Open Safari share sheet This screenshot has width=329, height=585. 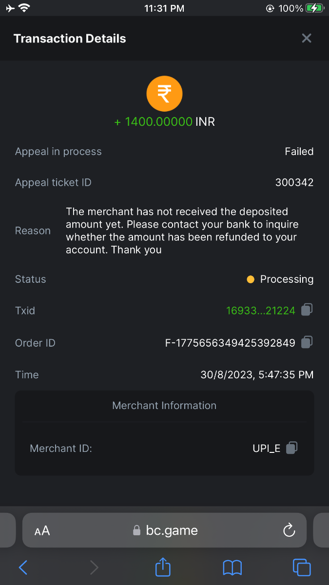pyautogui.click(x=163, y=567)
